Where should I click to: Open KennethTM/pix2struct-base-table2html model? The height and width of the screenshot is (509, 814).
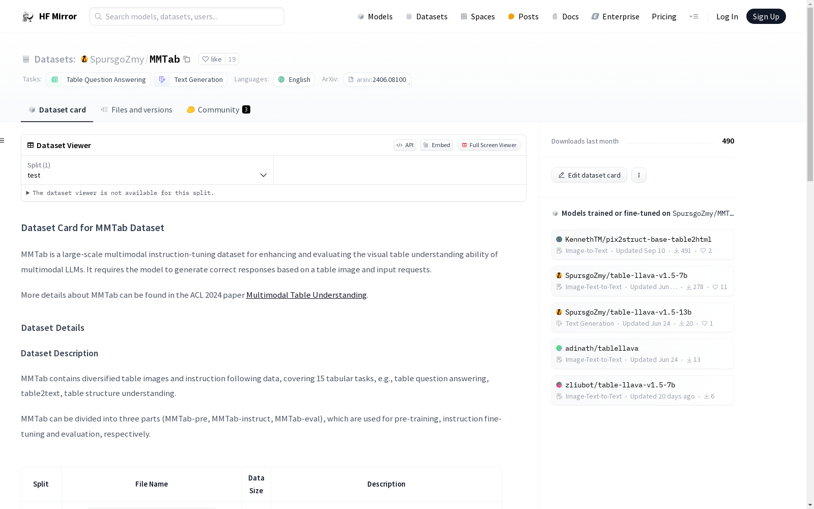click(643, 245)
